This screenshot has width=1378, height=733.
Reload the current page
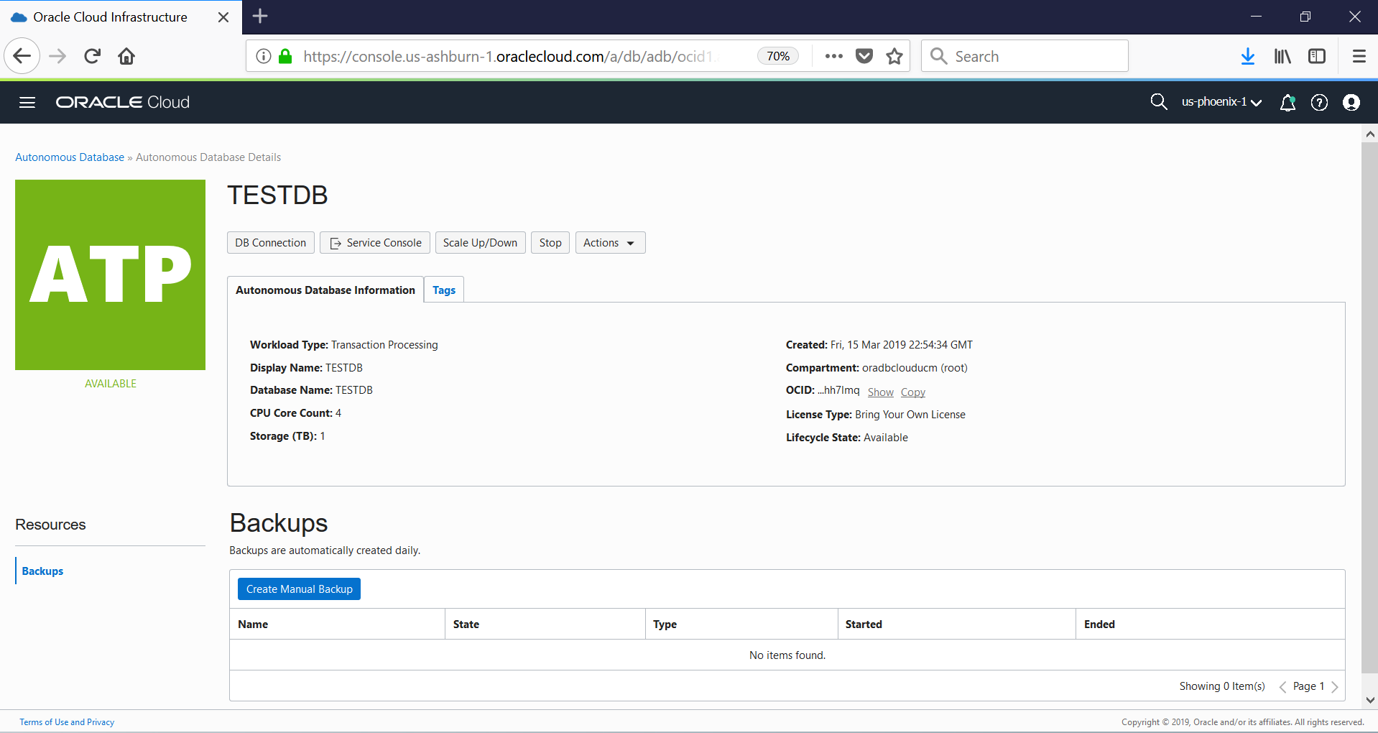92,56
